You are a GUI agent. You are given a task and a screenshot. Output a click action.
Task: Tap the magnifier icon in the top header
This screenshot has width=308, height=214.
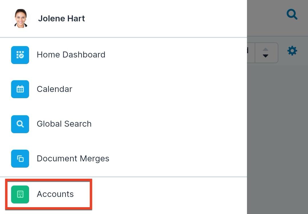pyautogui.click(x=292, y=14)
